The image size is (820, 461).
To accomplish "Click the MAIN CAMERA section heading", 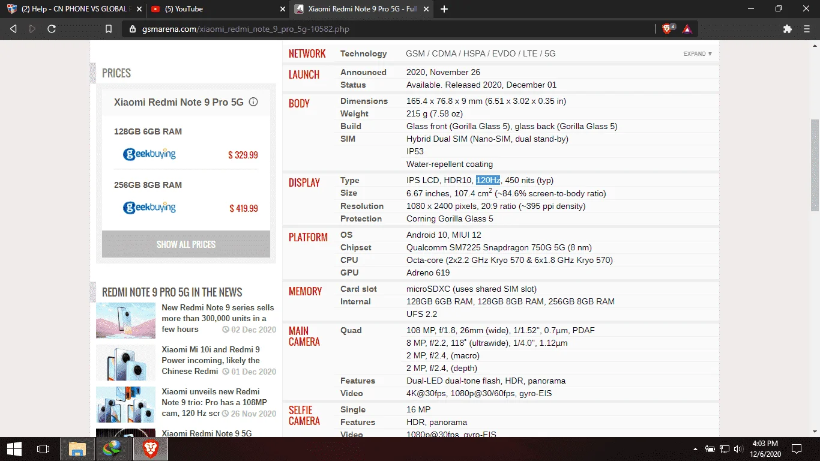I will [304, 336].
